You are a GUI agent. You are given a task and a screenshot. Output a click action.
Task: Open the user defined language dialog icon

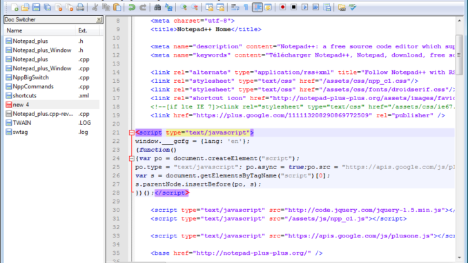(268, 8)
